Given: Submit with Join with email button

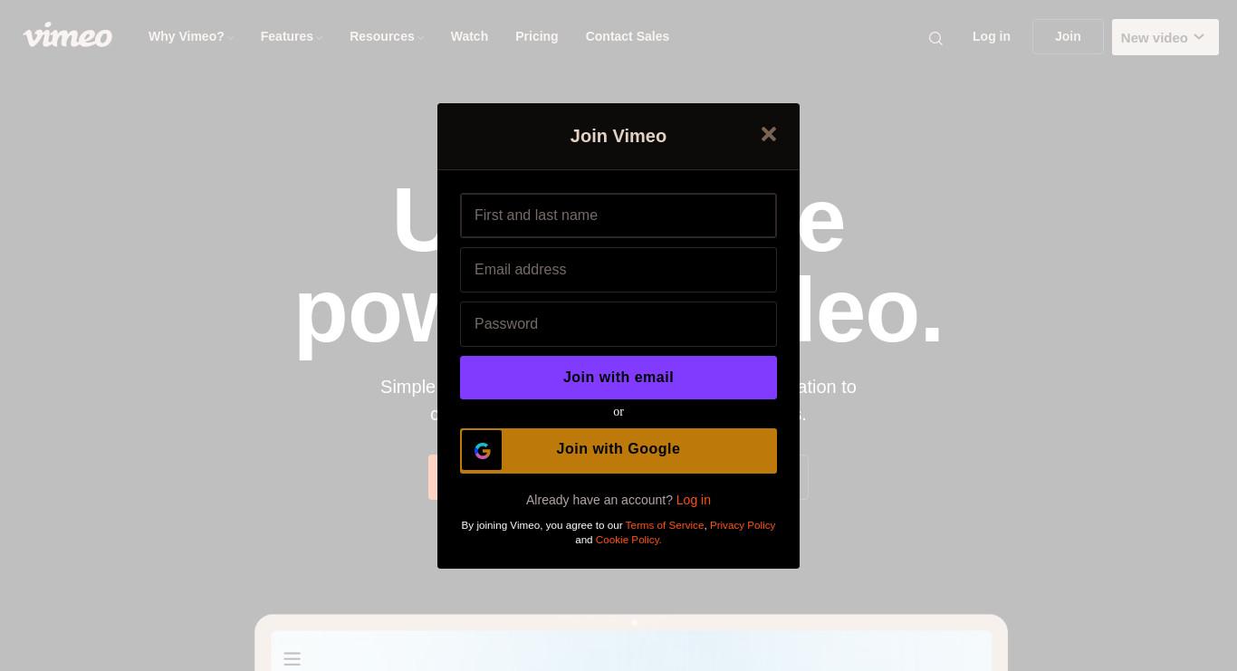Looking at the screenshot, I should [618, 378].
